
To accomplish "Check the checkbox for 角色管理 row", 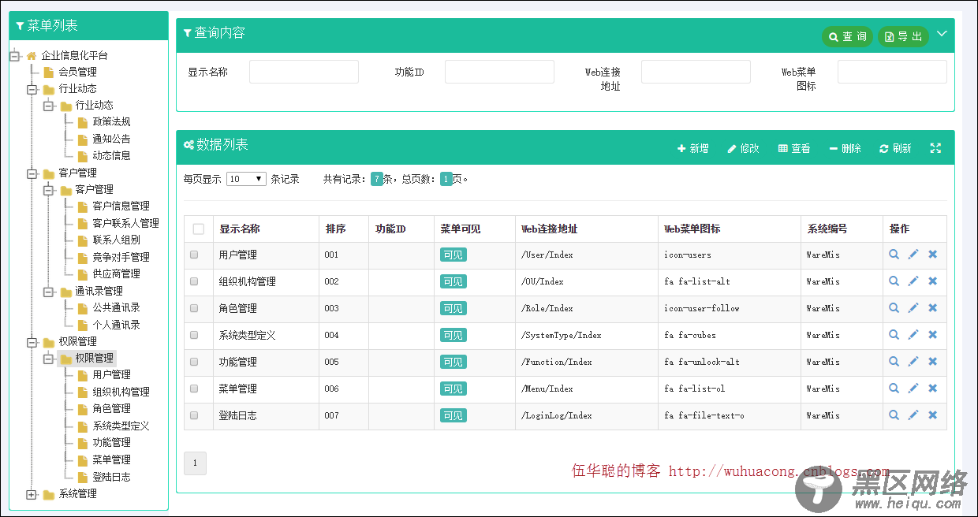I will coord(194,308).
